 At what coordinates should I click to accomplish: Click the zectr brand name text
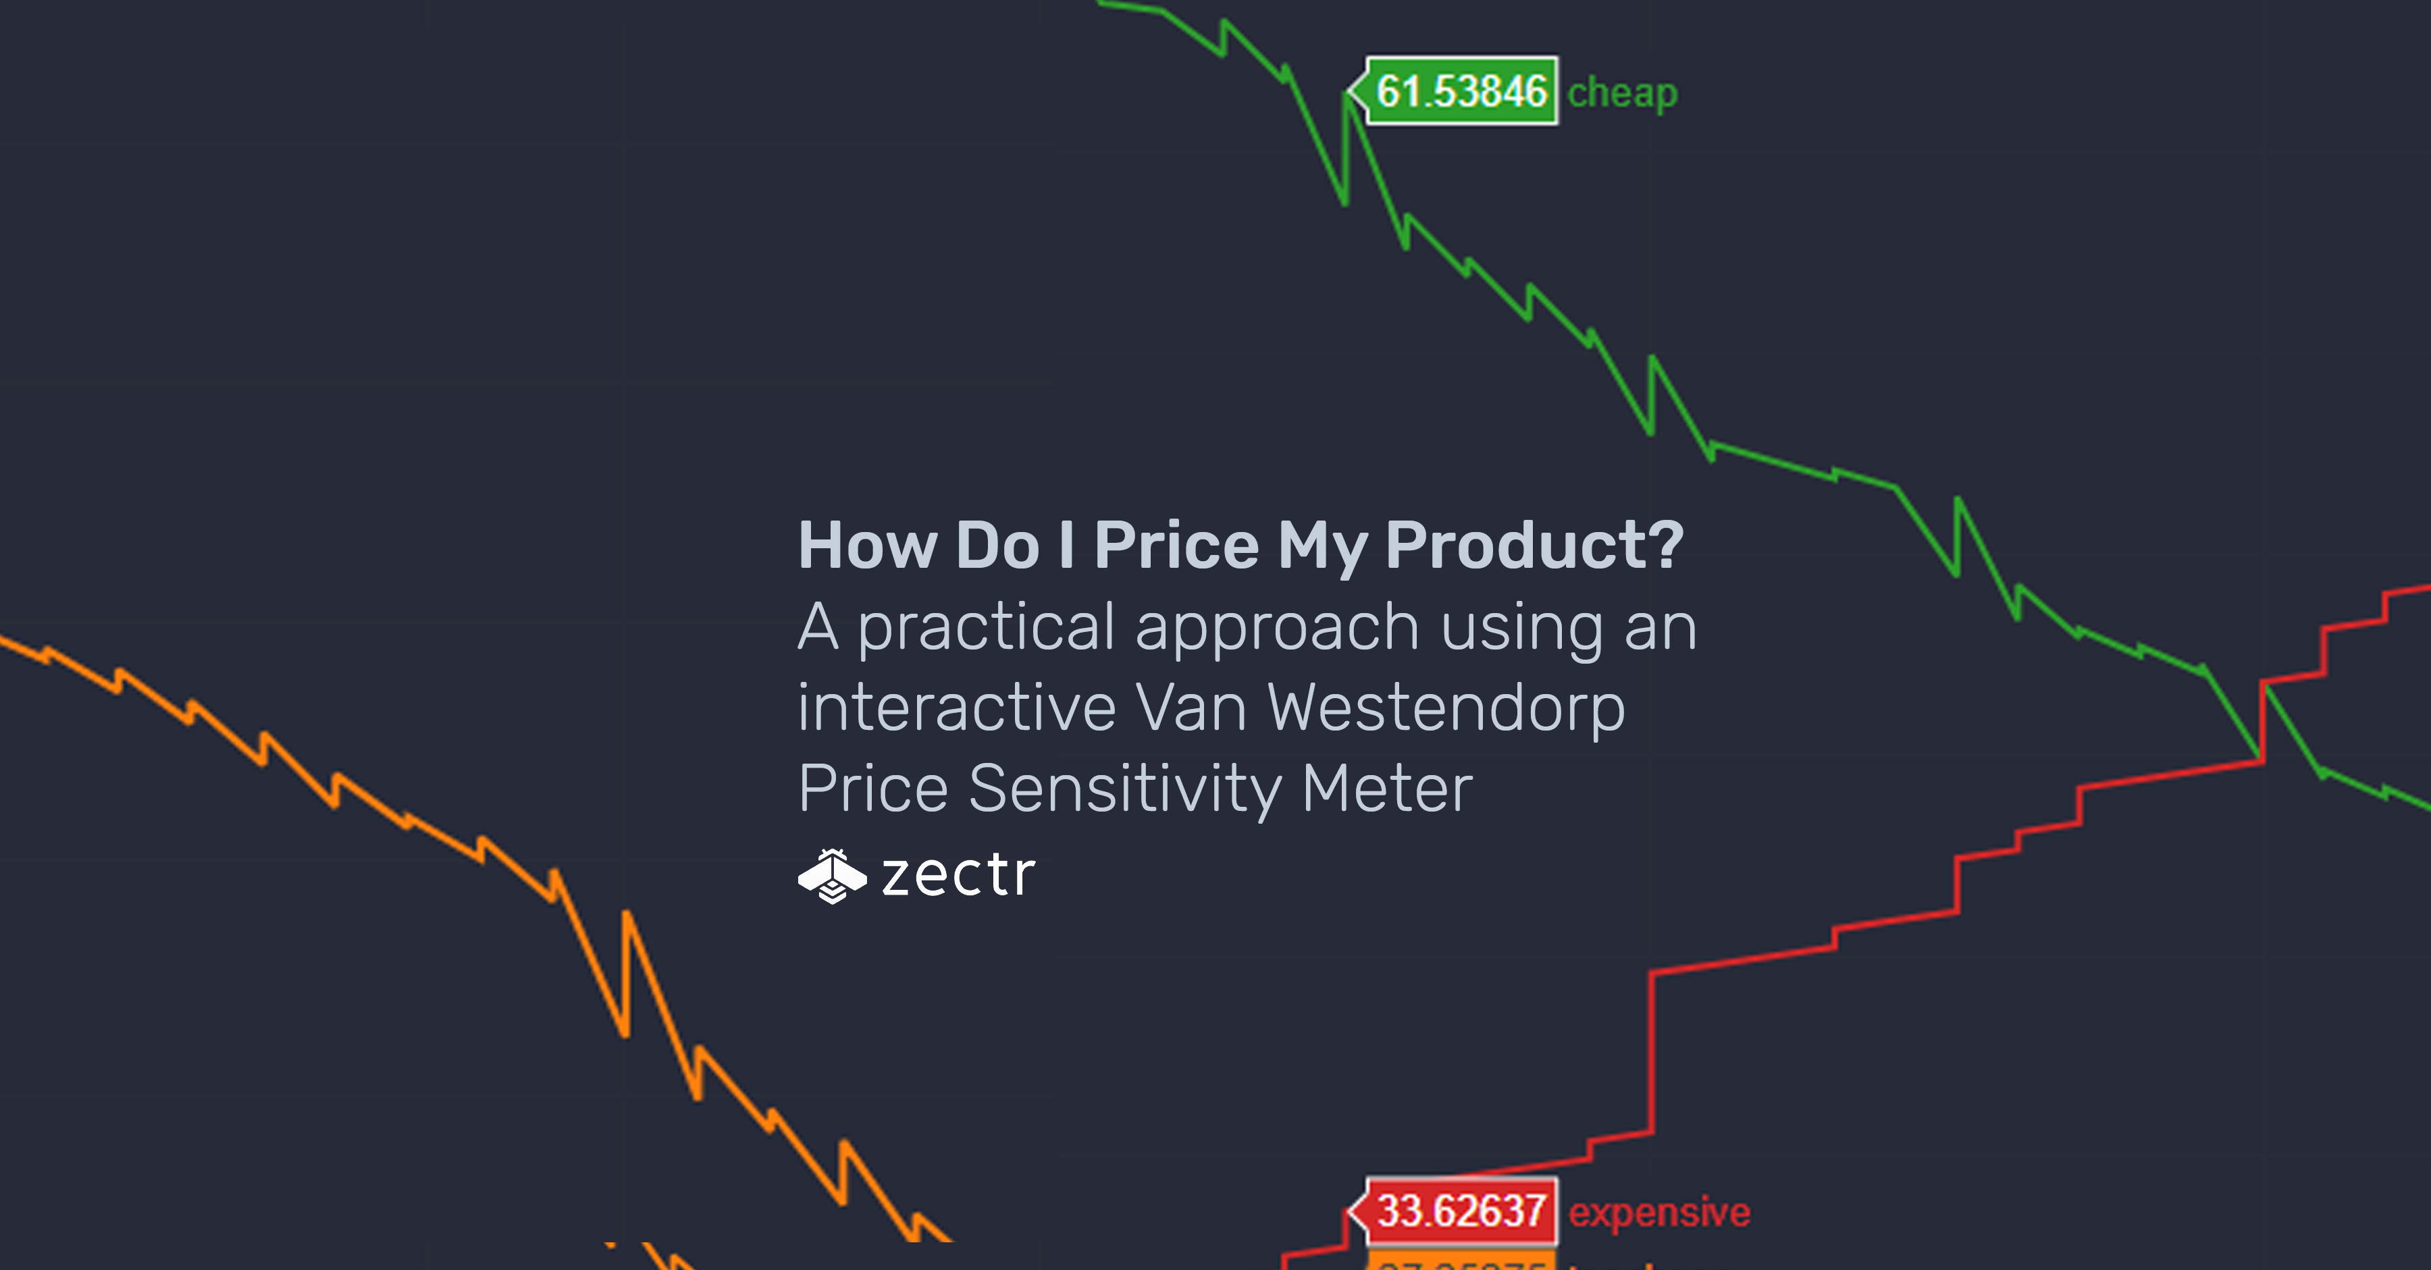[x=959, y=876]
